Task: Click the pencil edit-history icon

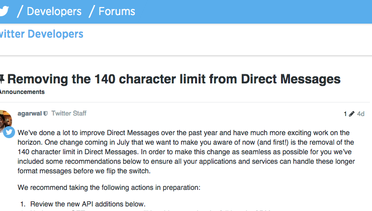Action: click(351, 114)
